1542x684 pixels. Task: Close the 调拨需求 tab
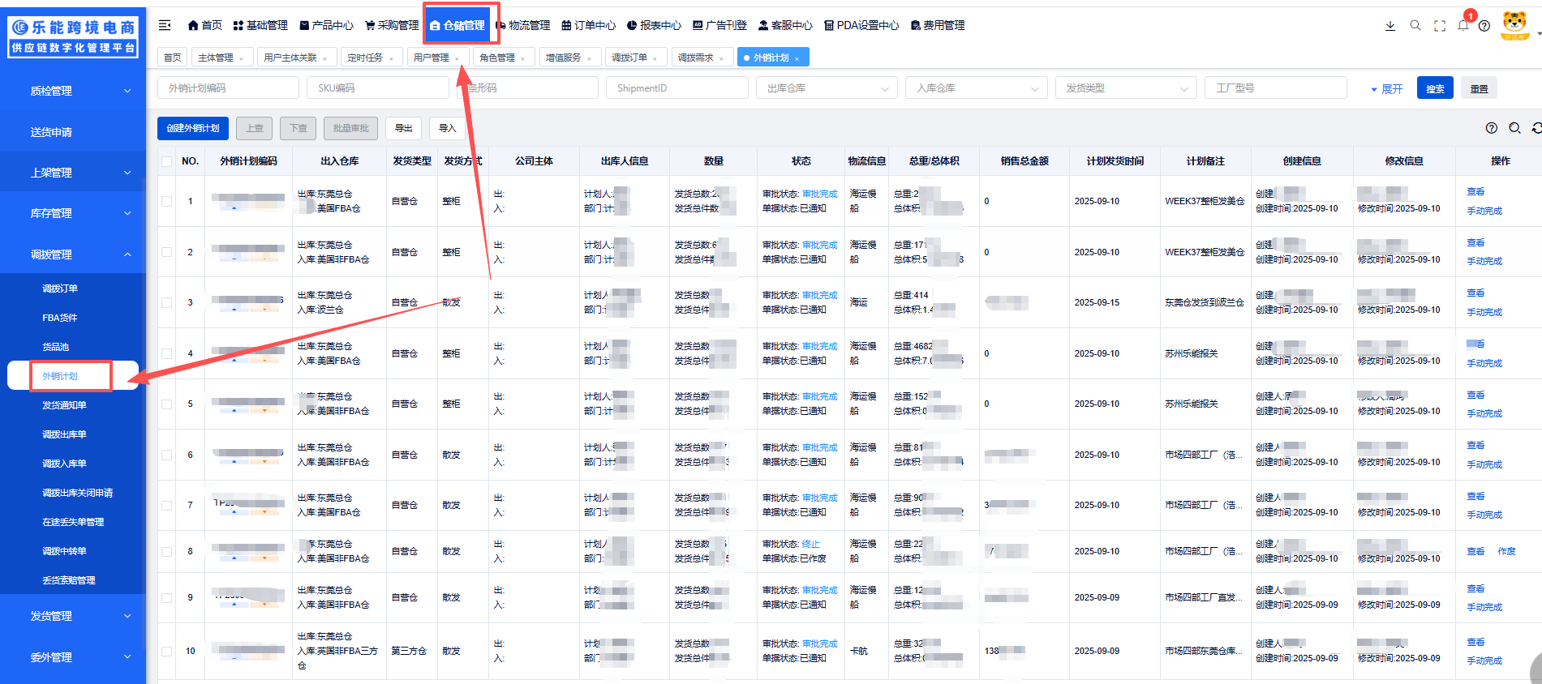point(721,58)
